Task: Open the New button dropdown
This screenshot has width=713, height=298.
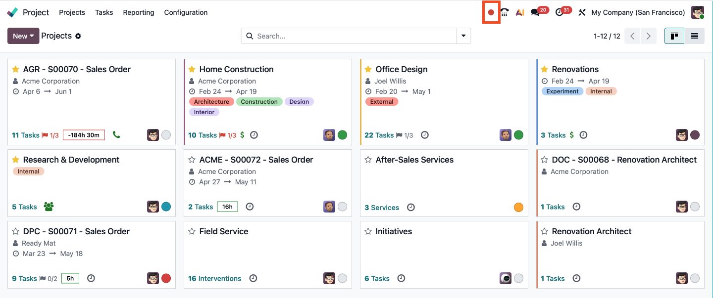Action: click(x=23, y=36)
